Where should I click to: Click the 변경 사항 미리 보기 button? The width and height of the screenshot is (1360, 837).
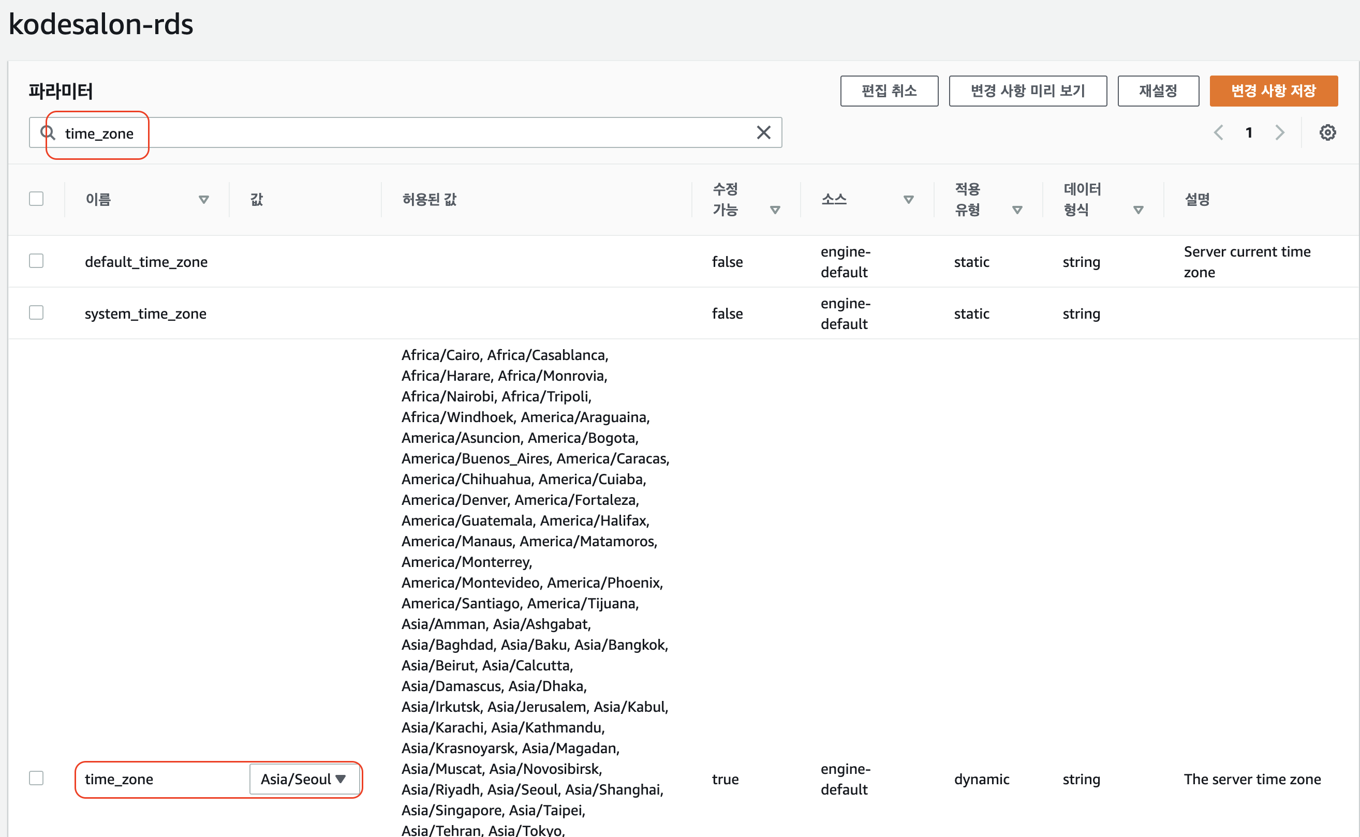point(1027,91)
